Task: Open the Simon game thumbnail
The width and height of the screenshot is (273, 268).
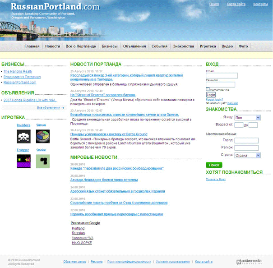Action: coord(43,136)
